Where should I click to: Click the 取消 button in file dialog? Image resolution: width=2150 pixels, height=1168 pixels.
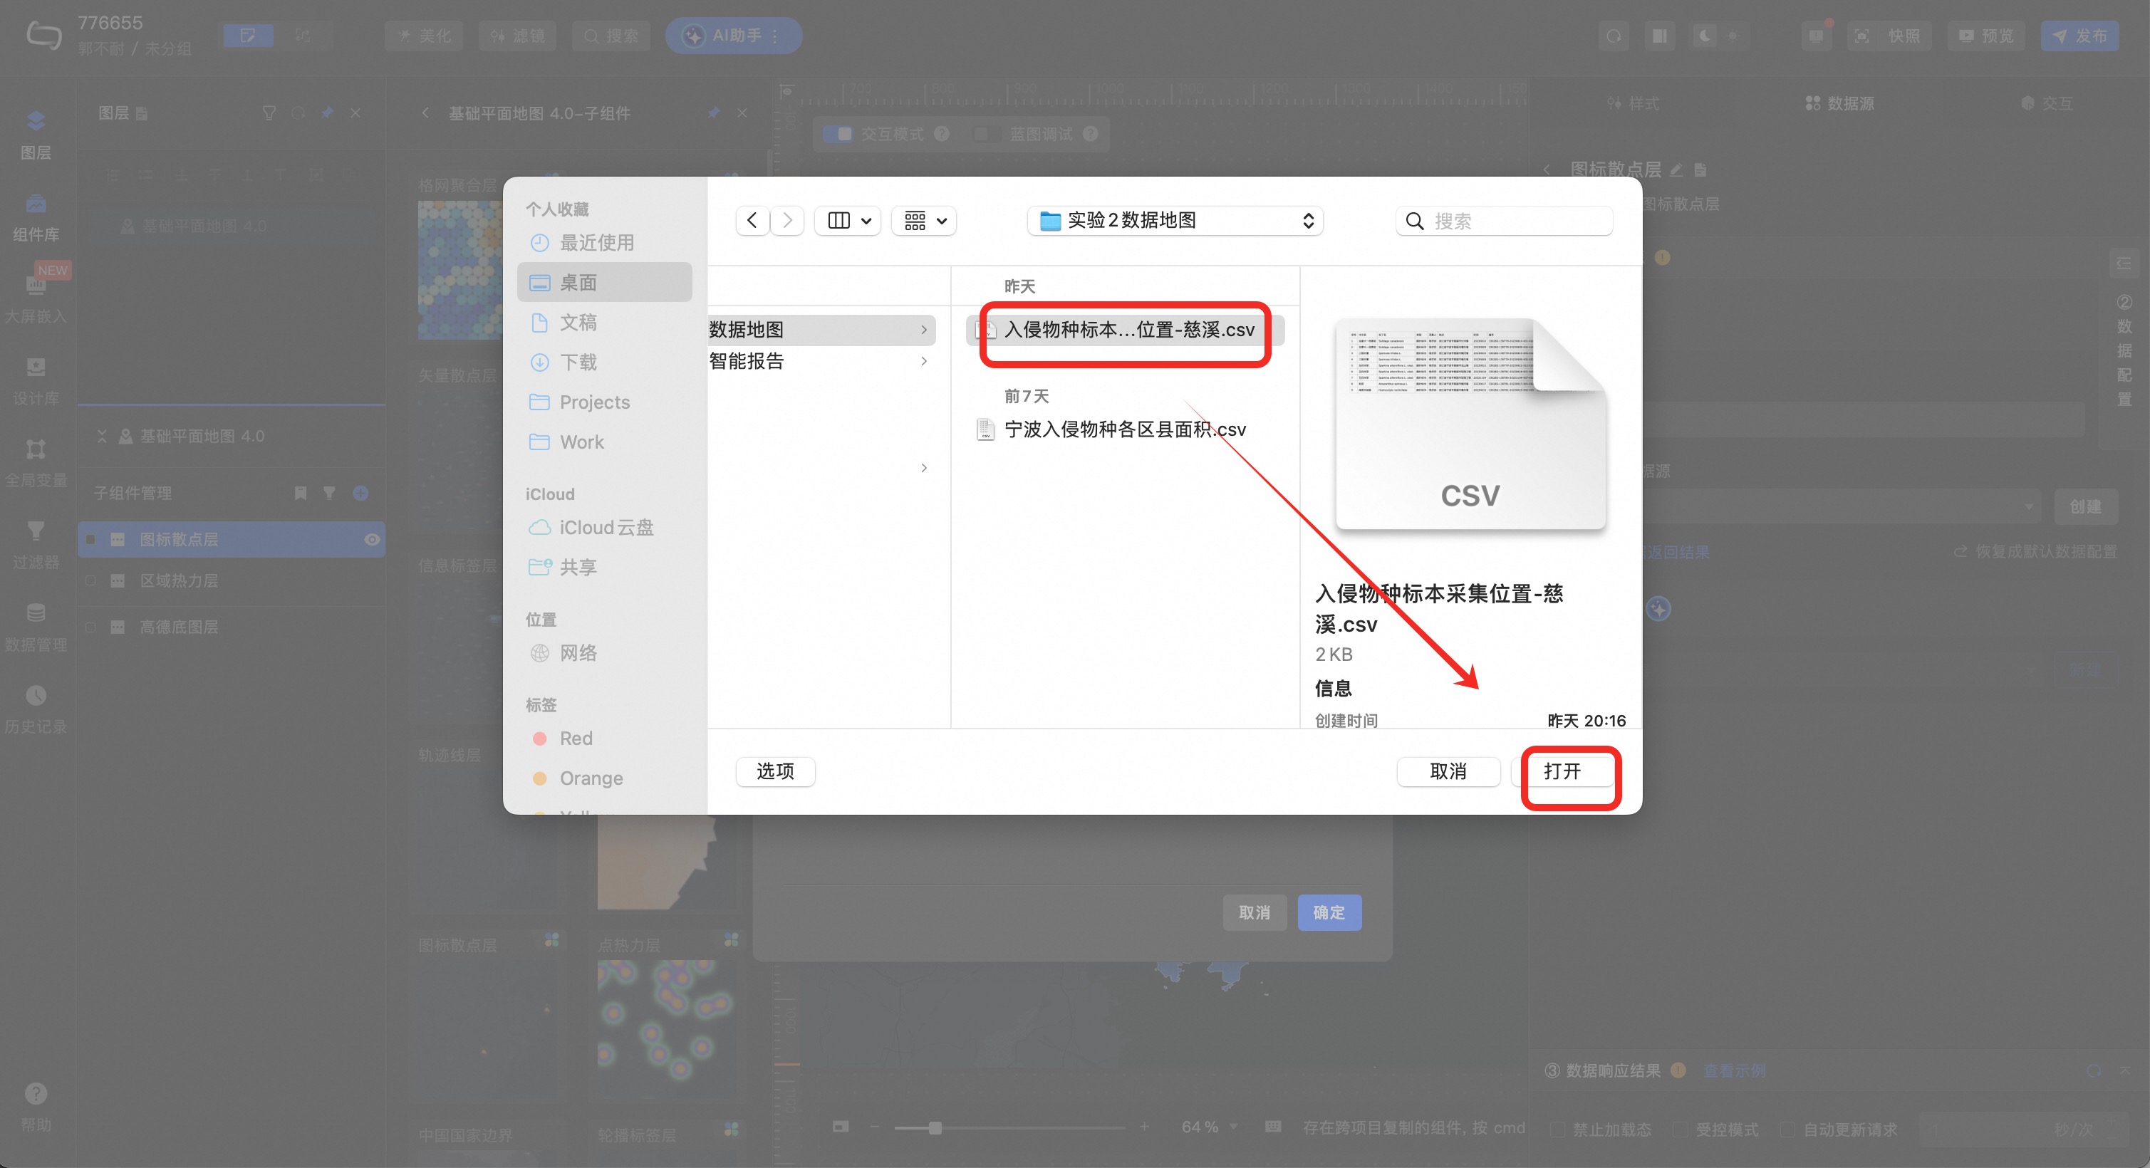[1448, 772]
